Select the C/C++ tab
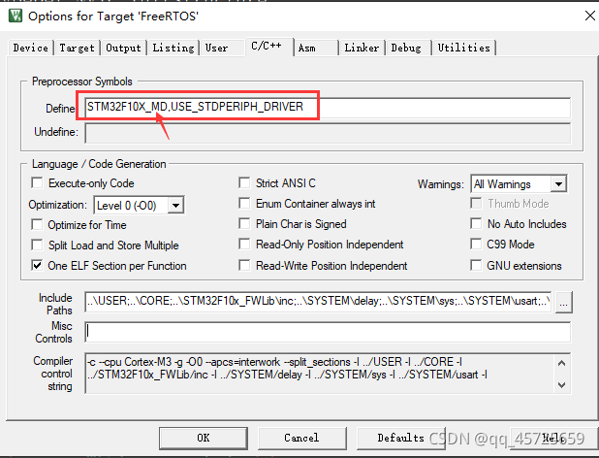The image size is (599, 458). pyautogui.click(x=269, y=47)
